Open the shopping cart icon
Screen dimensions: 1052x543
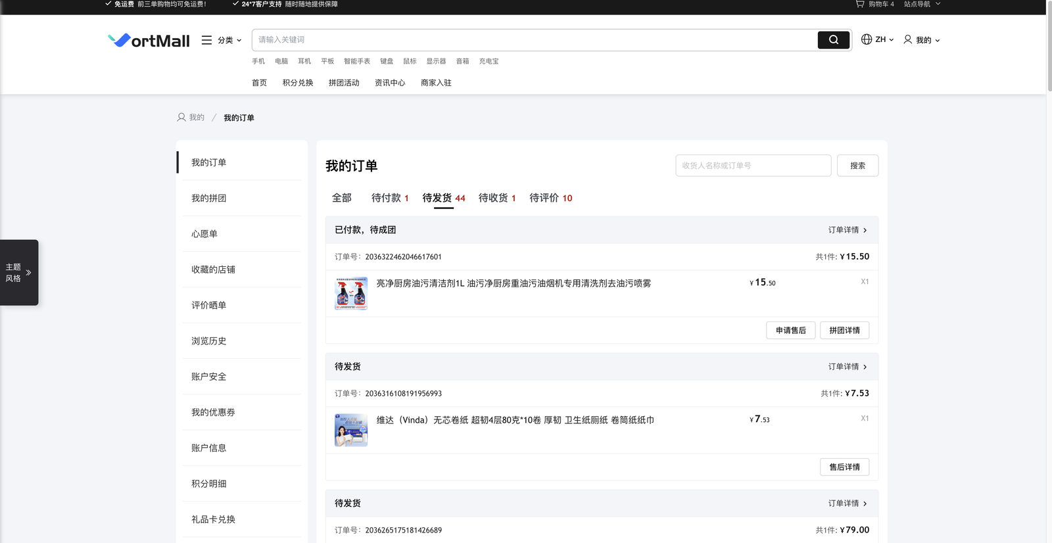(859, 4)
